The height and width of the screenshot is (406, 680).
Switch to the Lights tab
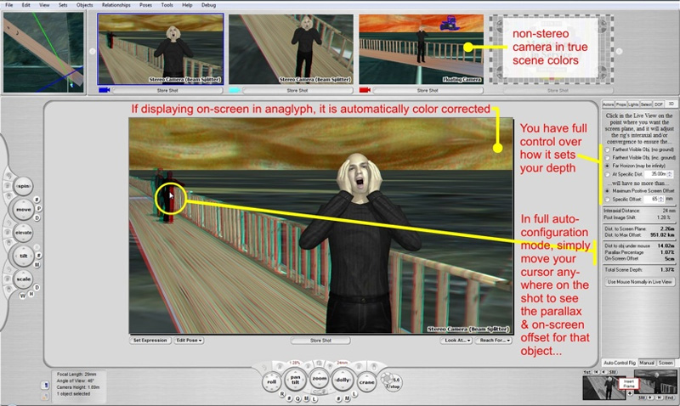pos(633,104)
